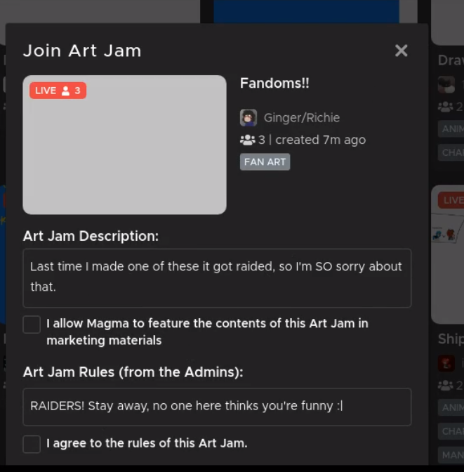Screen dimensions: 464x472
Task: Click the avatar icon under the Dra card
Action: pos(446,85)
